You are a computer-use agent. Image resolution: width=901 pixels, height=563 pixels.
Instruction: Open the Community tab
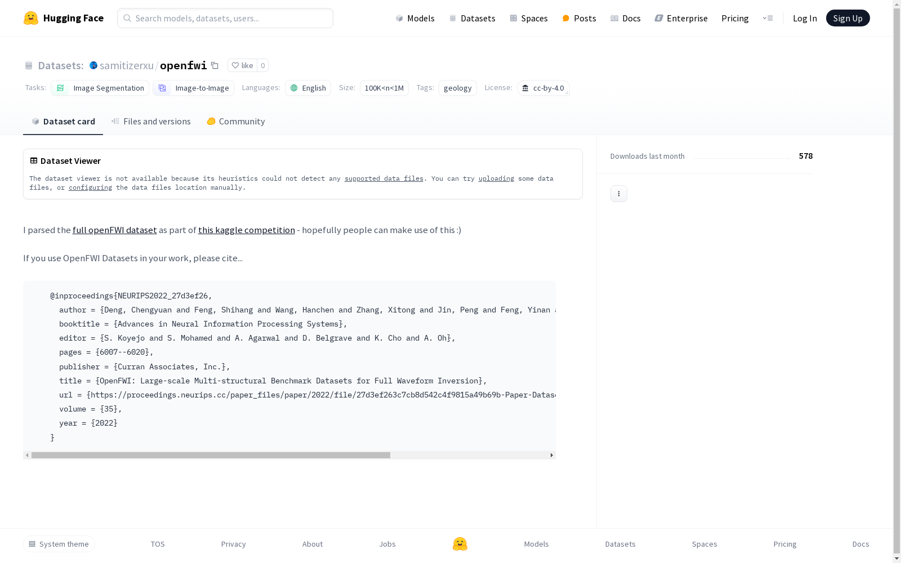coord(235,122)
